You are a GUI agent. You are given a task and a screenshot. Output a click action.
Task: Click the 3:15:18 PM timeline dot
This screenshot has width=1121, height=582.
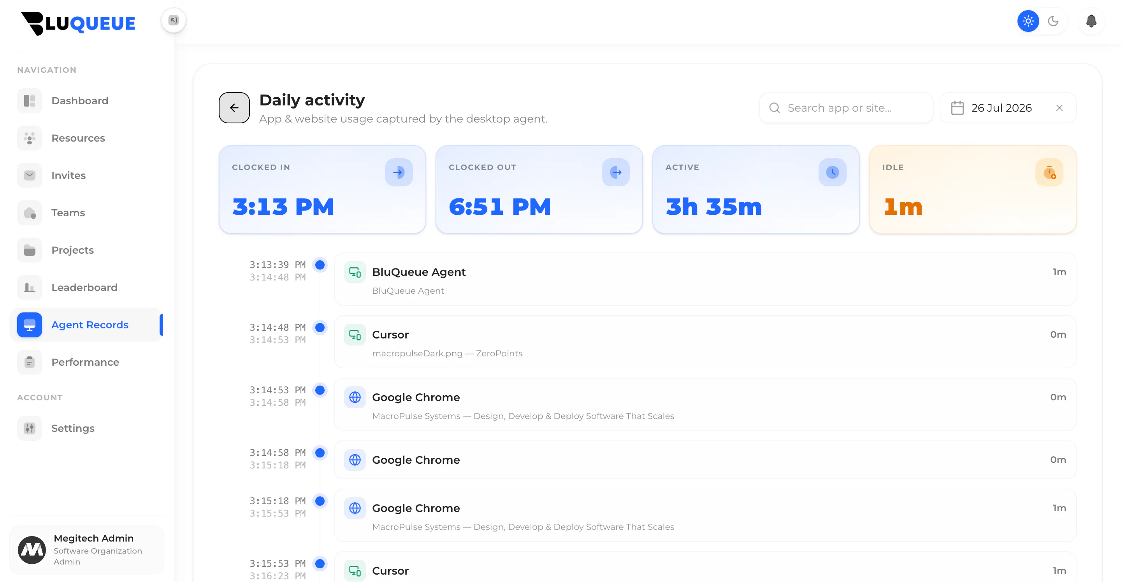pos(320,501)
